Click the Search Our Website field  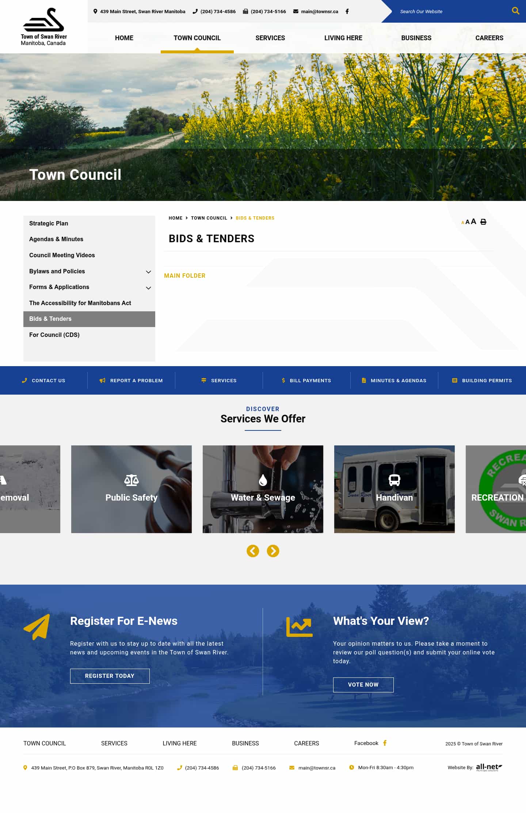point(449,11)
